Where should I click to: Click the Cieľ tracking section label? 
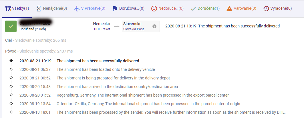click(x=9, y=40)
